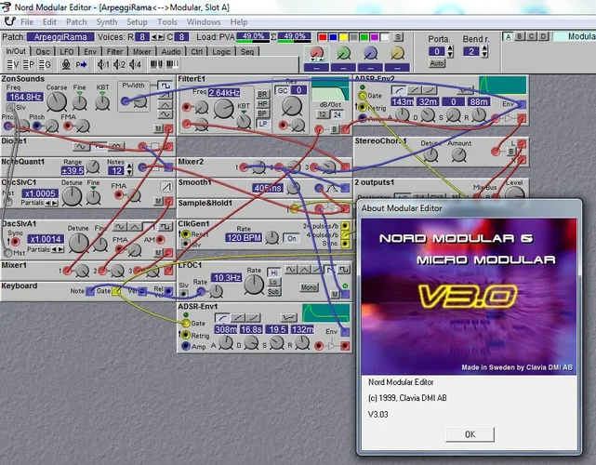Click the Voices arrow stepper
Viewport: 596px width, 465px height.
[158, 37]
